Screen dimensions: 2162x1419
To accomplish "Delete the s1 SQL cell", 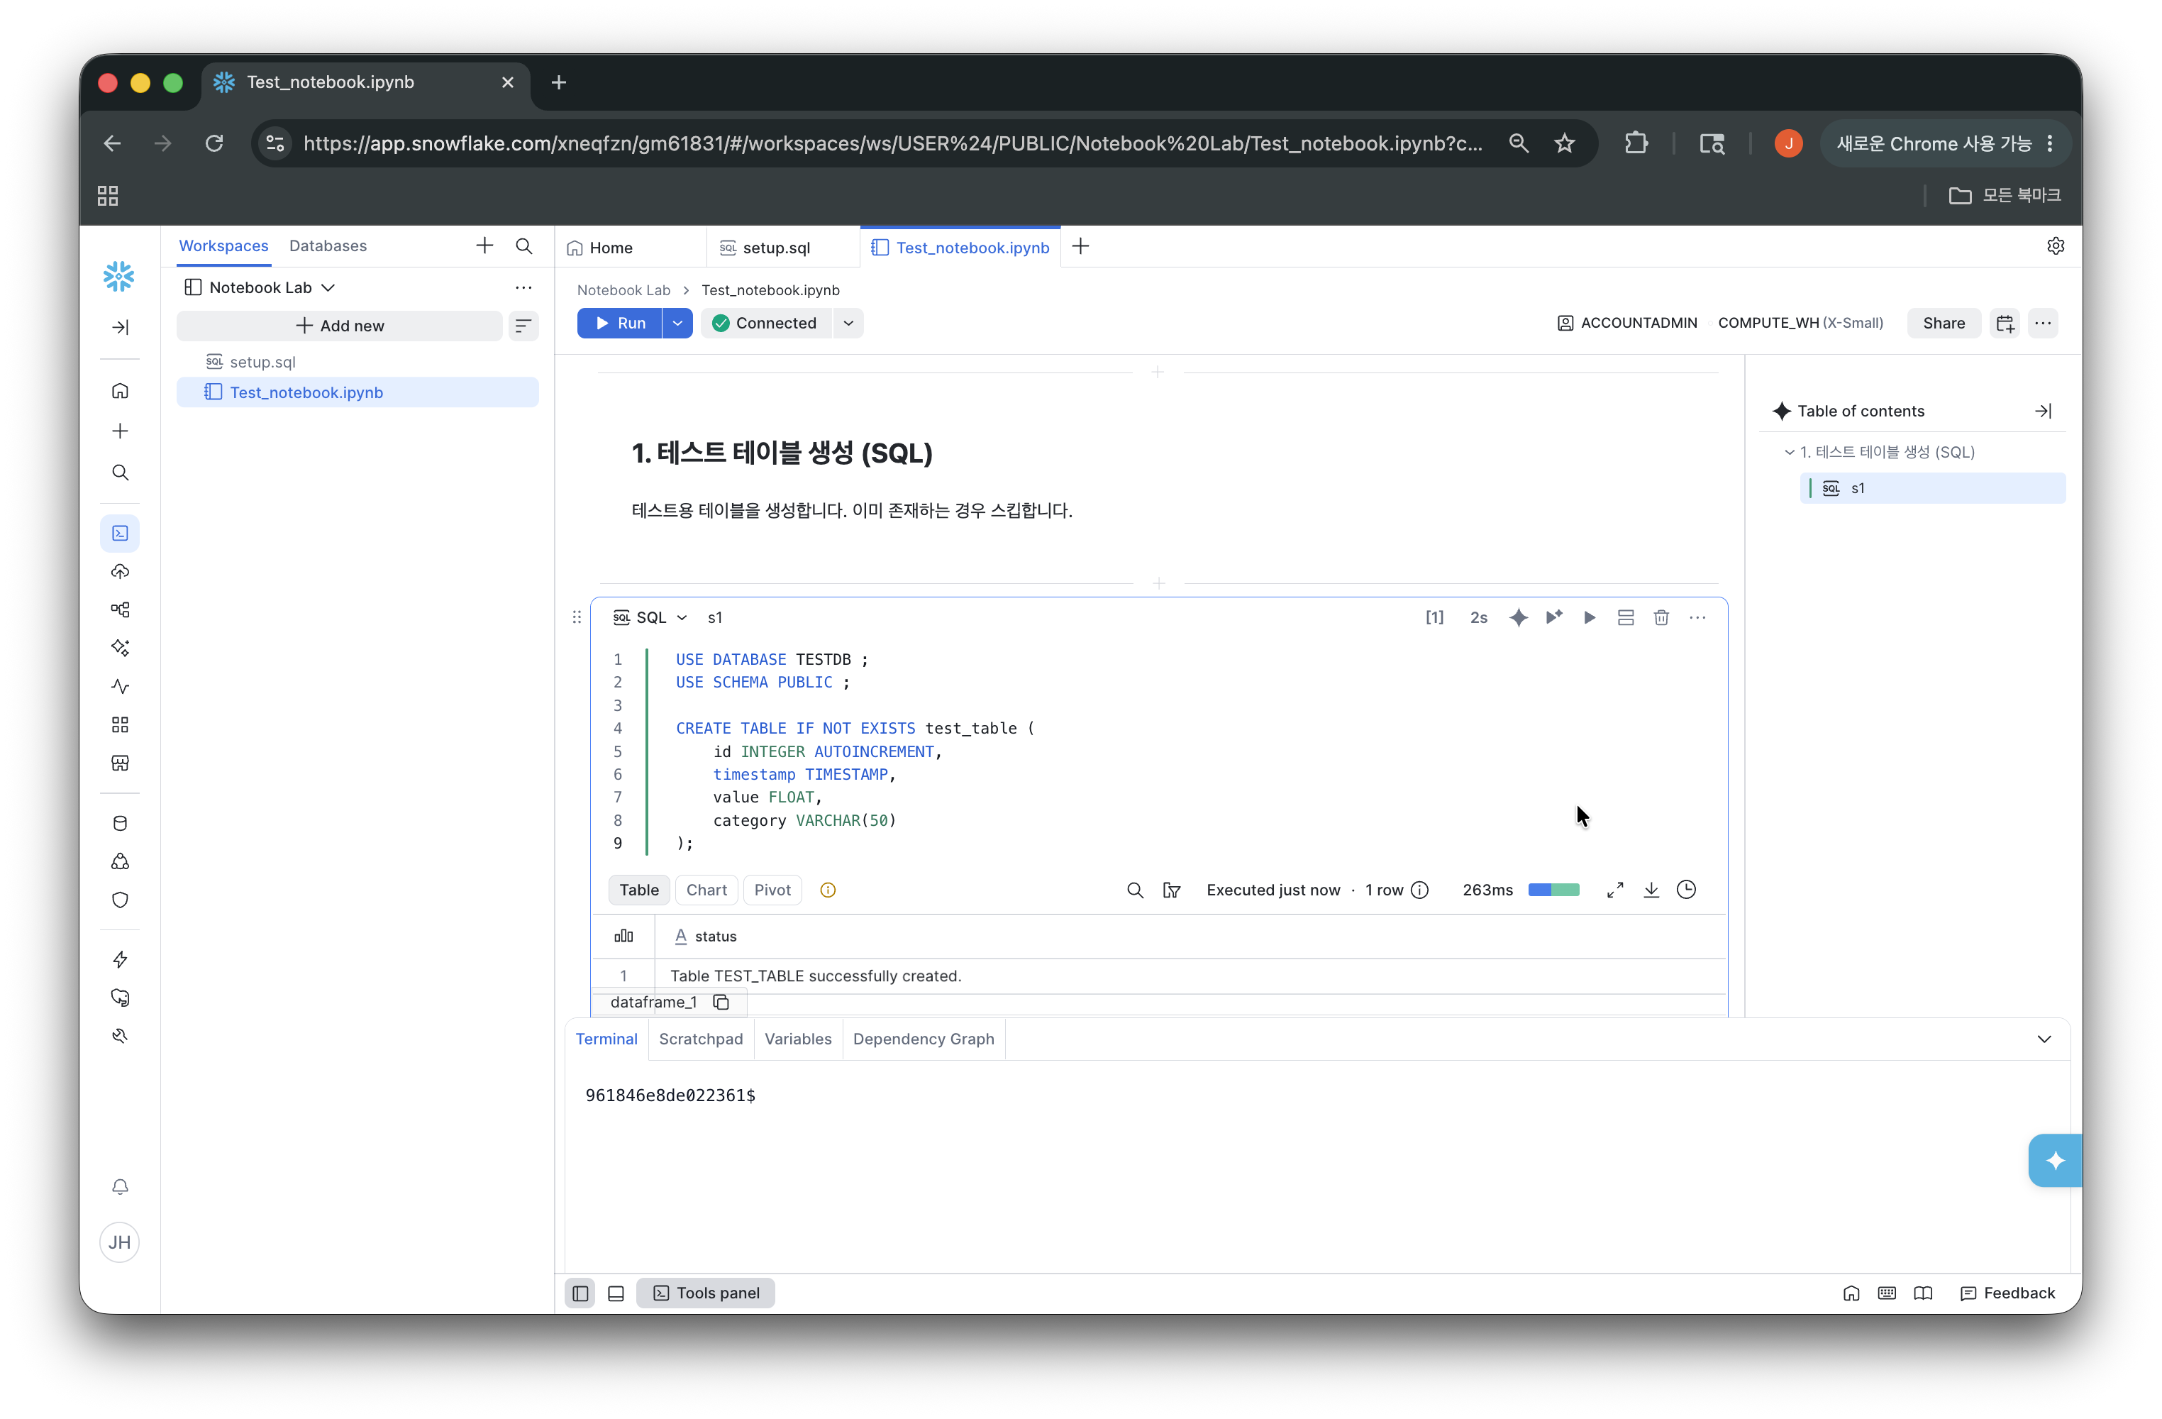I will click(x=1661, y=618).
